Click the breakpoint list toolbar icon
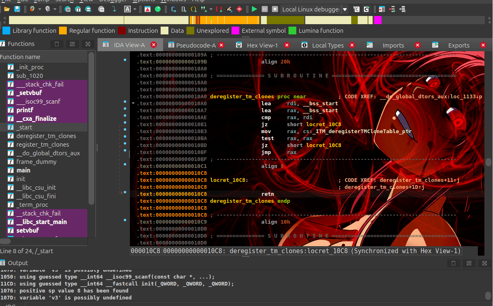Image resolution: width=493 pixels, height=306 pixels. [382, 9]
